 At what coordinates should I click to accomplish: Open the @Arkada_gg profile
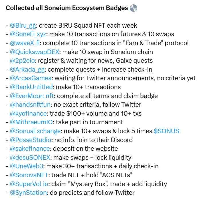[27, 69]
